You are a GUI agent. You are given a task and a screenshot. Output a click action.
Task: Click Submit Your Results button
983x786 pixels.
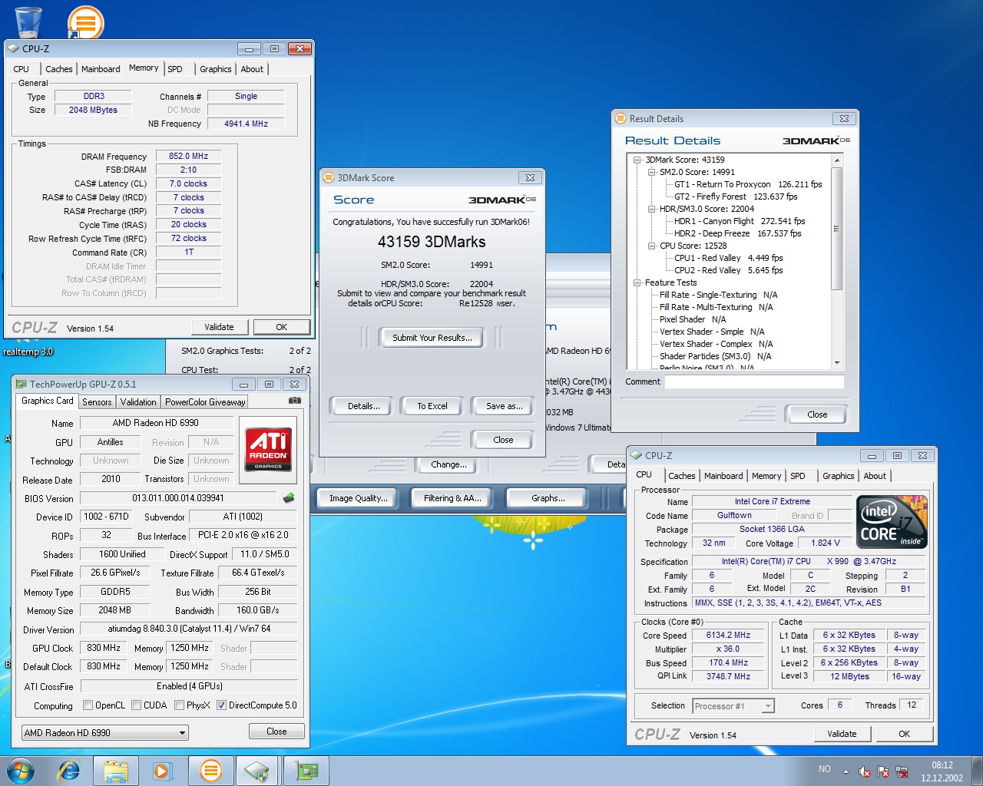point(432,338)
